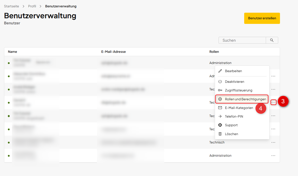This screenshot has width=298, height=176.
Task: Click the arrow icon beside Telefon-PIN
Action: coord(220,117)
